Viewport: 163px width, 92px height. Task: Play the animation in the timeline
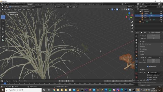(69, 81)
